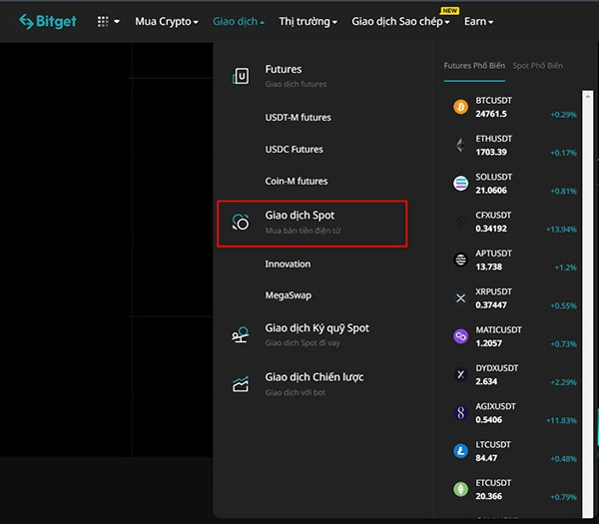Open the Earn dropdown
Image resolution: width=599 pixels, height=524 pixels.
coord(478,21)
